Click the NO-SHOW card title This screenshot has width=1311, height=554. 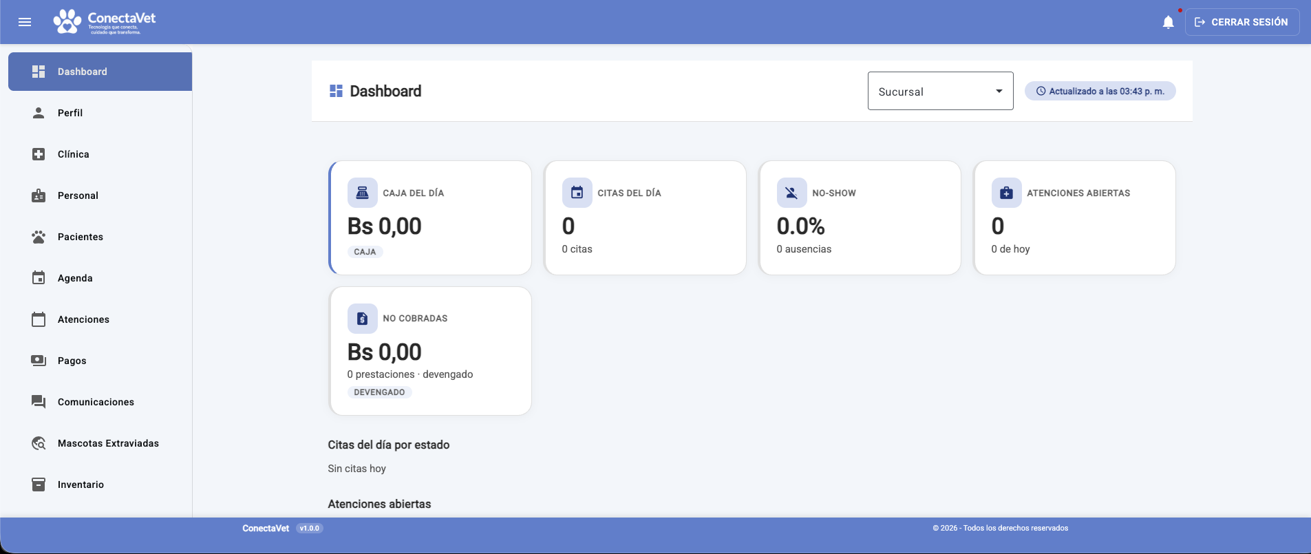(834, 193)
